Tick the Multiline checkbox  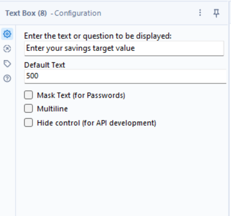click(x=28, y=108)
